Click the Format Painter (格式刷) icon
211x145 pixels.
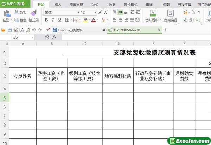click(33, 14)
